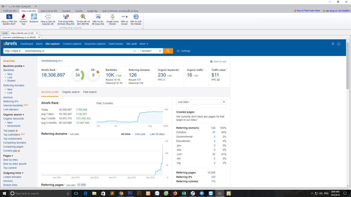Open the Google Map ribbon tab
The height and width of the screenshot is (197, 351).
click(x=92, y=11)
